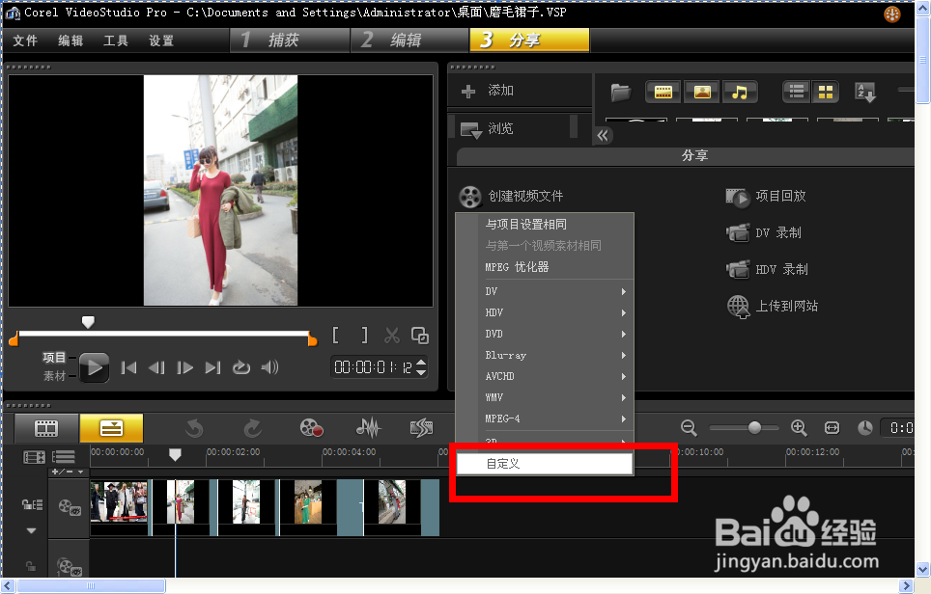Open record/capture option icon
The image size is (931, 594).
(311, 428)
